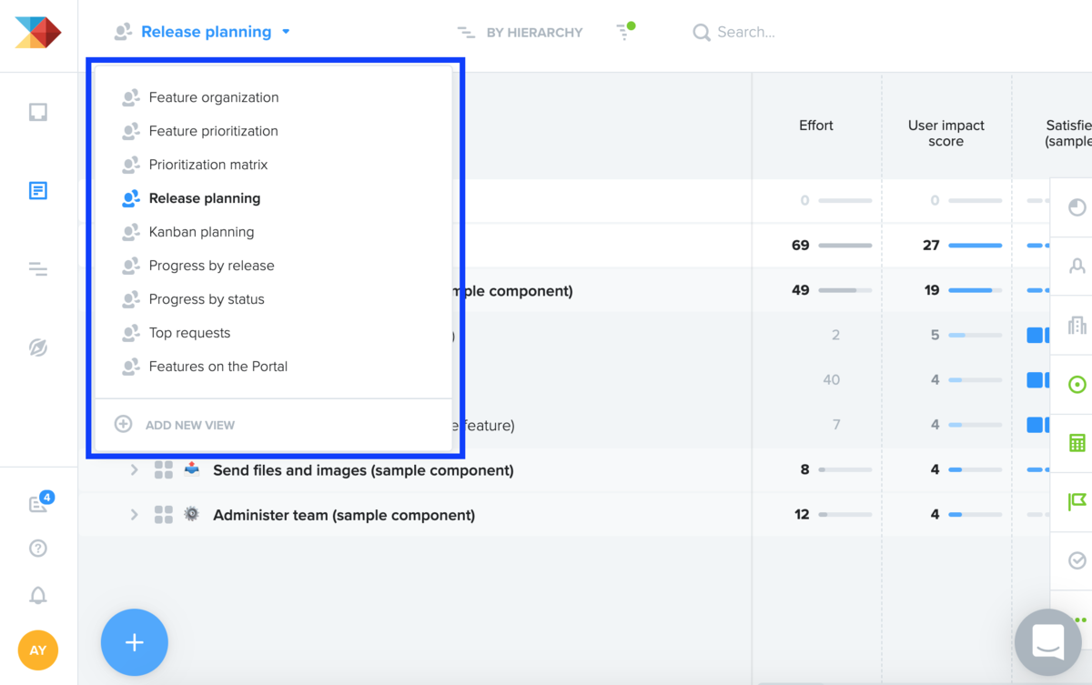Open the pie chart icon in right panel
Screen dimensions: 1092x685
[1077, 207]
